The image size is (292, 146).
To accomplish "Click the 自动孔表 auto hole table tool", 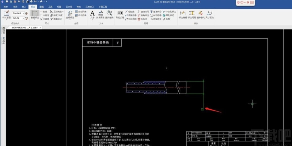I will pyautogui.click(x=81, y=15).
